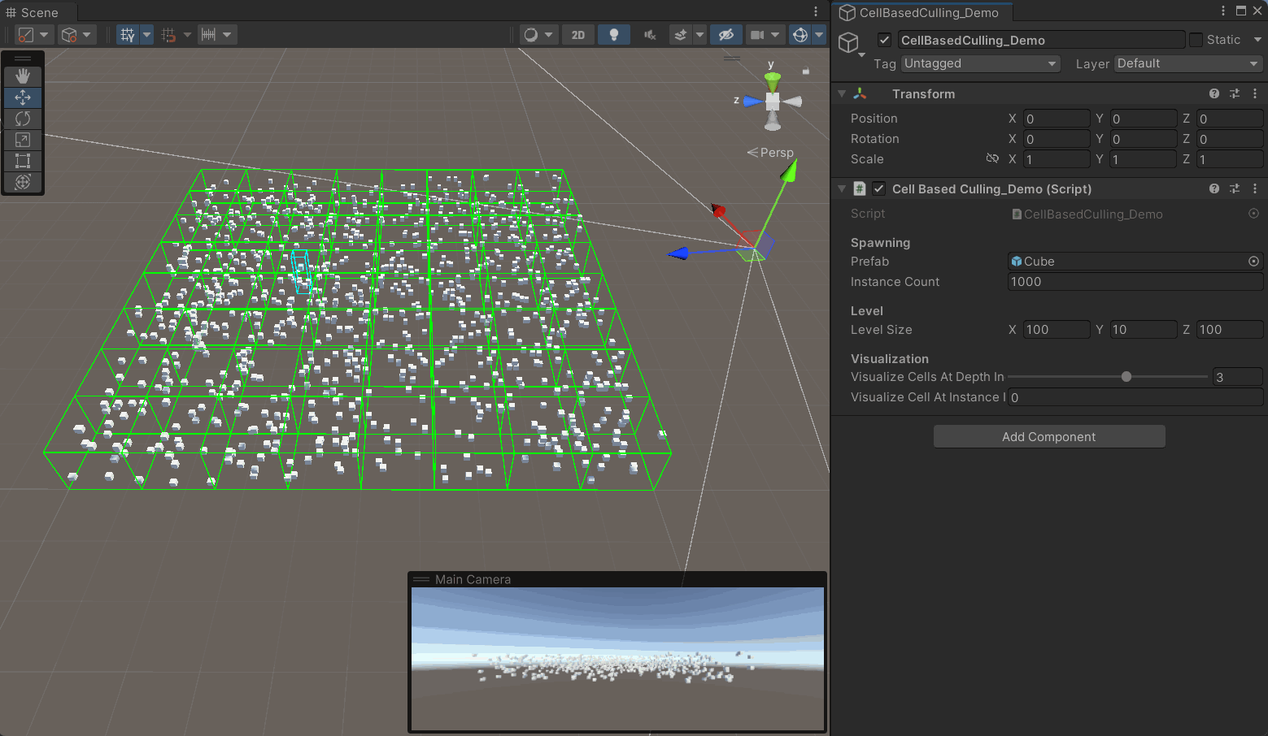Select the Scale tool
The image size is (1268, 736).
coord(23,140)
